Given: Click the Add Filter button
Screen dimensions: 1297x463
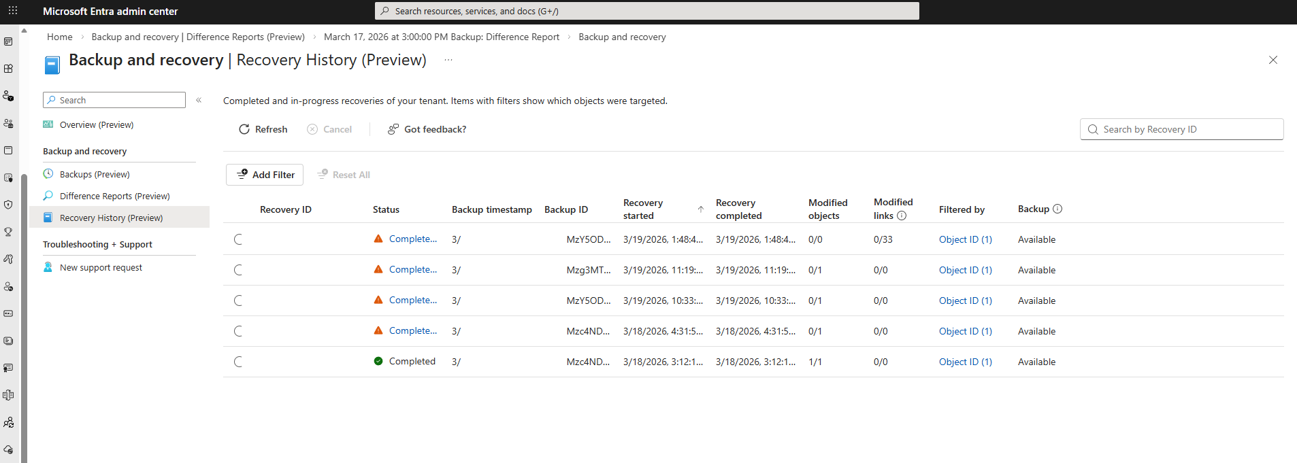Looking at the screenshot, I should pos(265,175).
